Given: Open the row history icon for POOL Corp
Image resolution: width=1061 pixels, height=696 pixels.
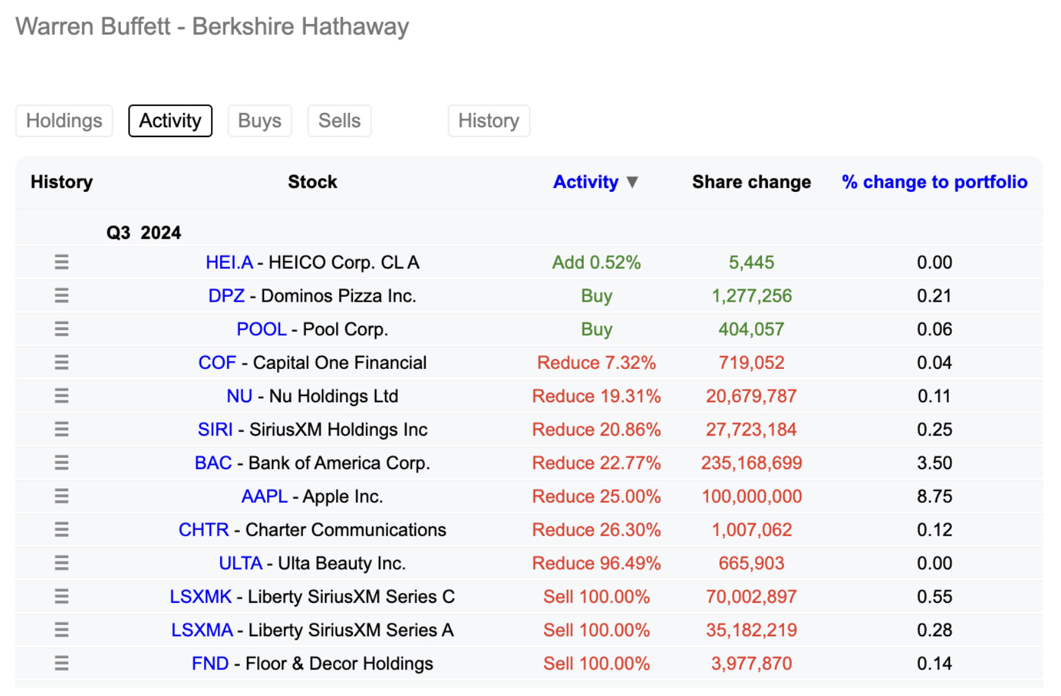Looking at the screenshot, I should [61, 329].
